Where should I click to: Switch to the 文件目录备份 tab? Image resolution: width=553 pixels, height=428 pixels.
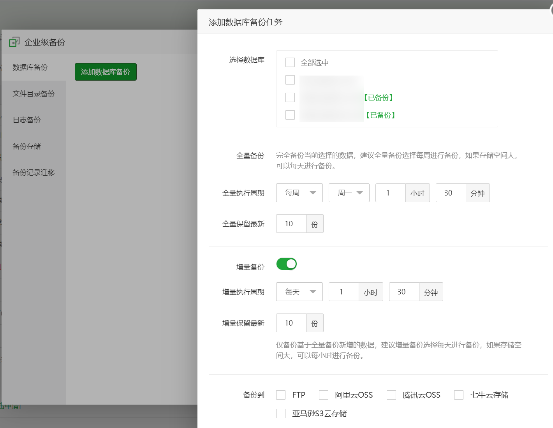pos(33,94)
